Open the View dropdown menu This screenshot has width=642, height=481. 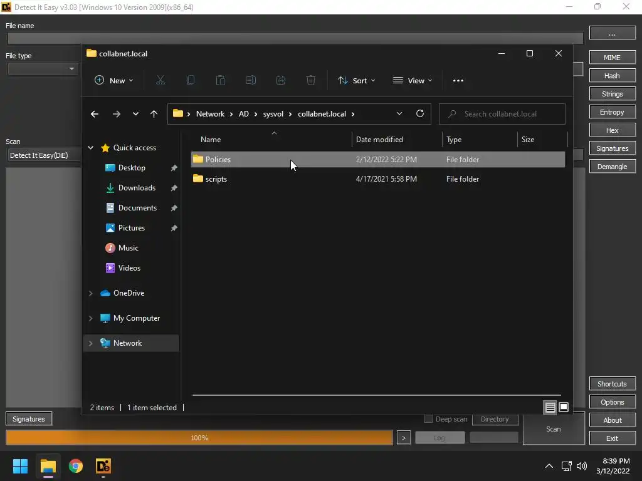[413, 81]
